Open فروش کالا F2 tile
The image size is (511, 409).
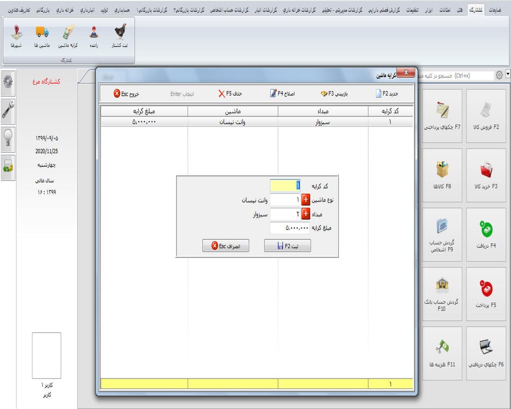[x=486, y=116]
